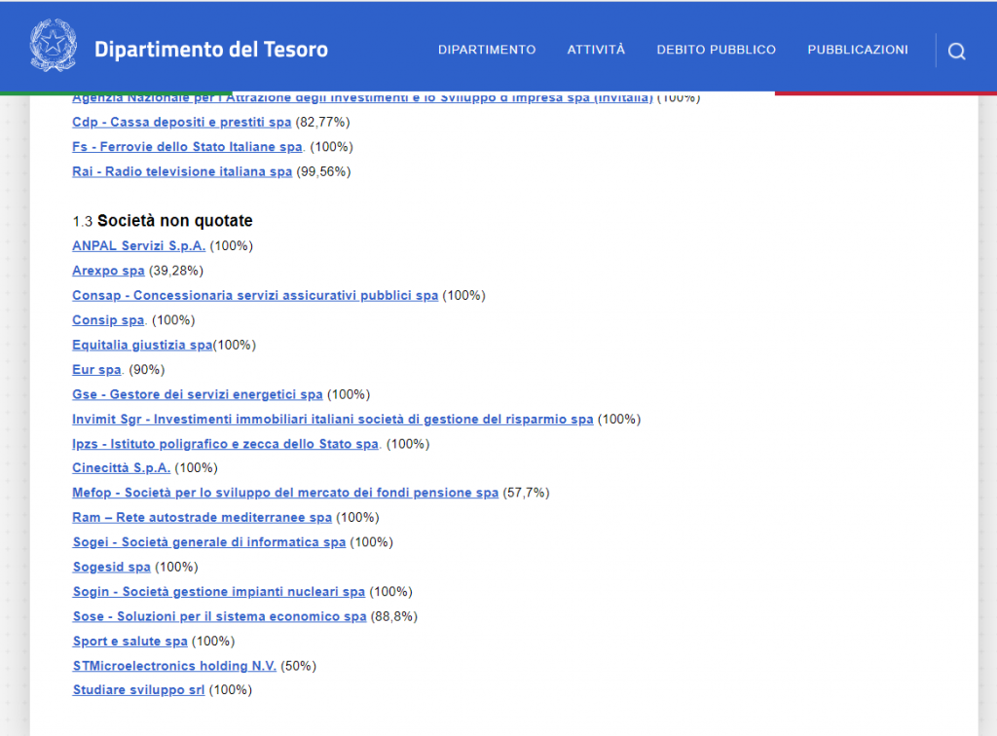
Task: Open the DIPARTIMENTO menu
Action: [487, 50]
